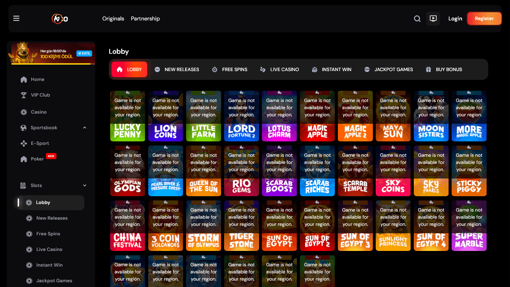
Task: Collapse the Slots section
Action: [85, 185]
